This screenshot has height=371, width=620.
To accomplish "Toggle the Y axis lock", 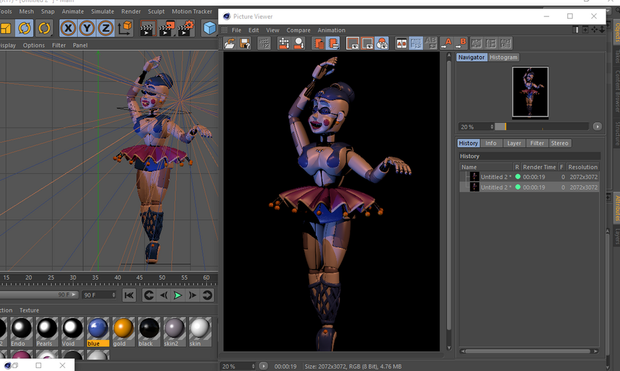I will (87, 28).
